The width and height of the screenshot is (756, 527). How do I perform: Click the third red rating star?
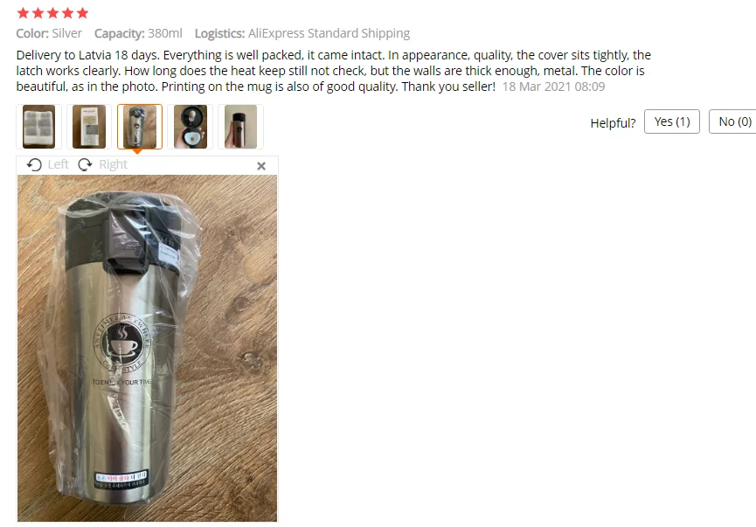tap(52, 13)
